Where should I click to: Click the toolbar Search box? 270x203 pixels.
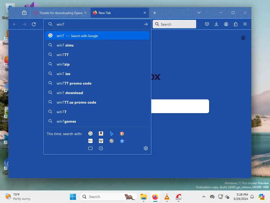tap(174, 24)
